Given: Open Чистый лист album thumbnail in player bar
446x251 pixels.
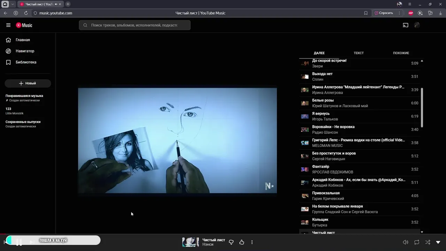Looking at the screenshot, I should [x=191, y=242].
